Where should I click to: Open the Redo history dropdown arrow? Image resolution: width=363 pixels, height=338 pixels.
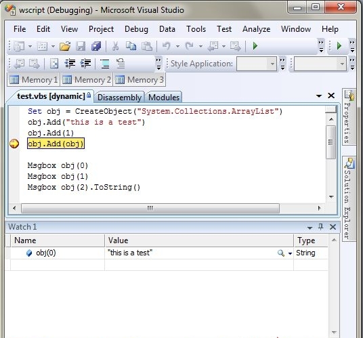click(x=200, y=46)
